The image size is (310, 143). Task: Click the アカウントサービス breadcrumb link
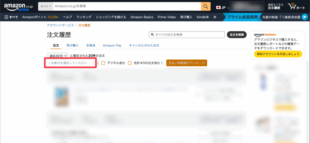pos(60,25)
